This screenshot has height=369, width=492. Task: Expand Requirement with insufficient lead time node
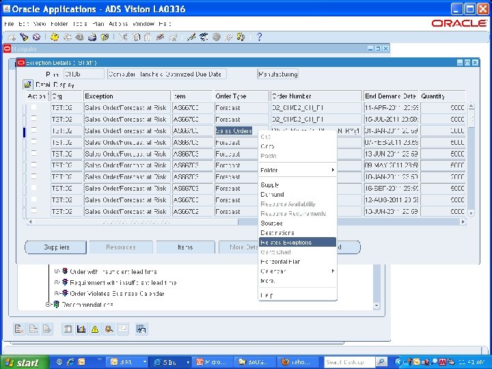click(x=57, y=282)
